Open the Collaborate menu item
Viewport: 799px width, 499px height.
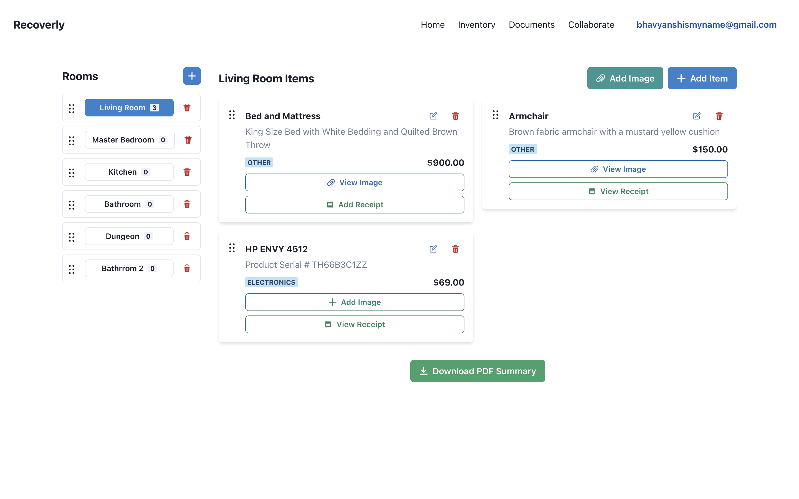591,25
